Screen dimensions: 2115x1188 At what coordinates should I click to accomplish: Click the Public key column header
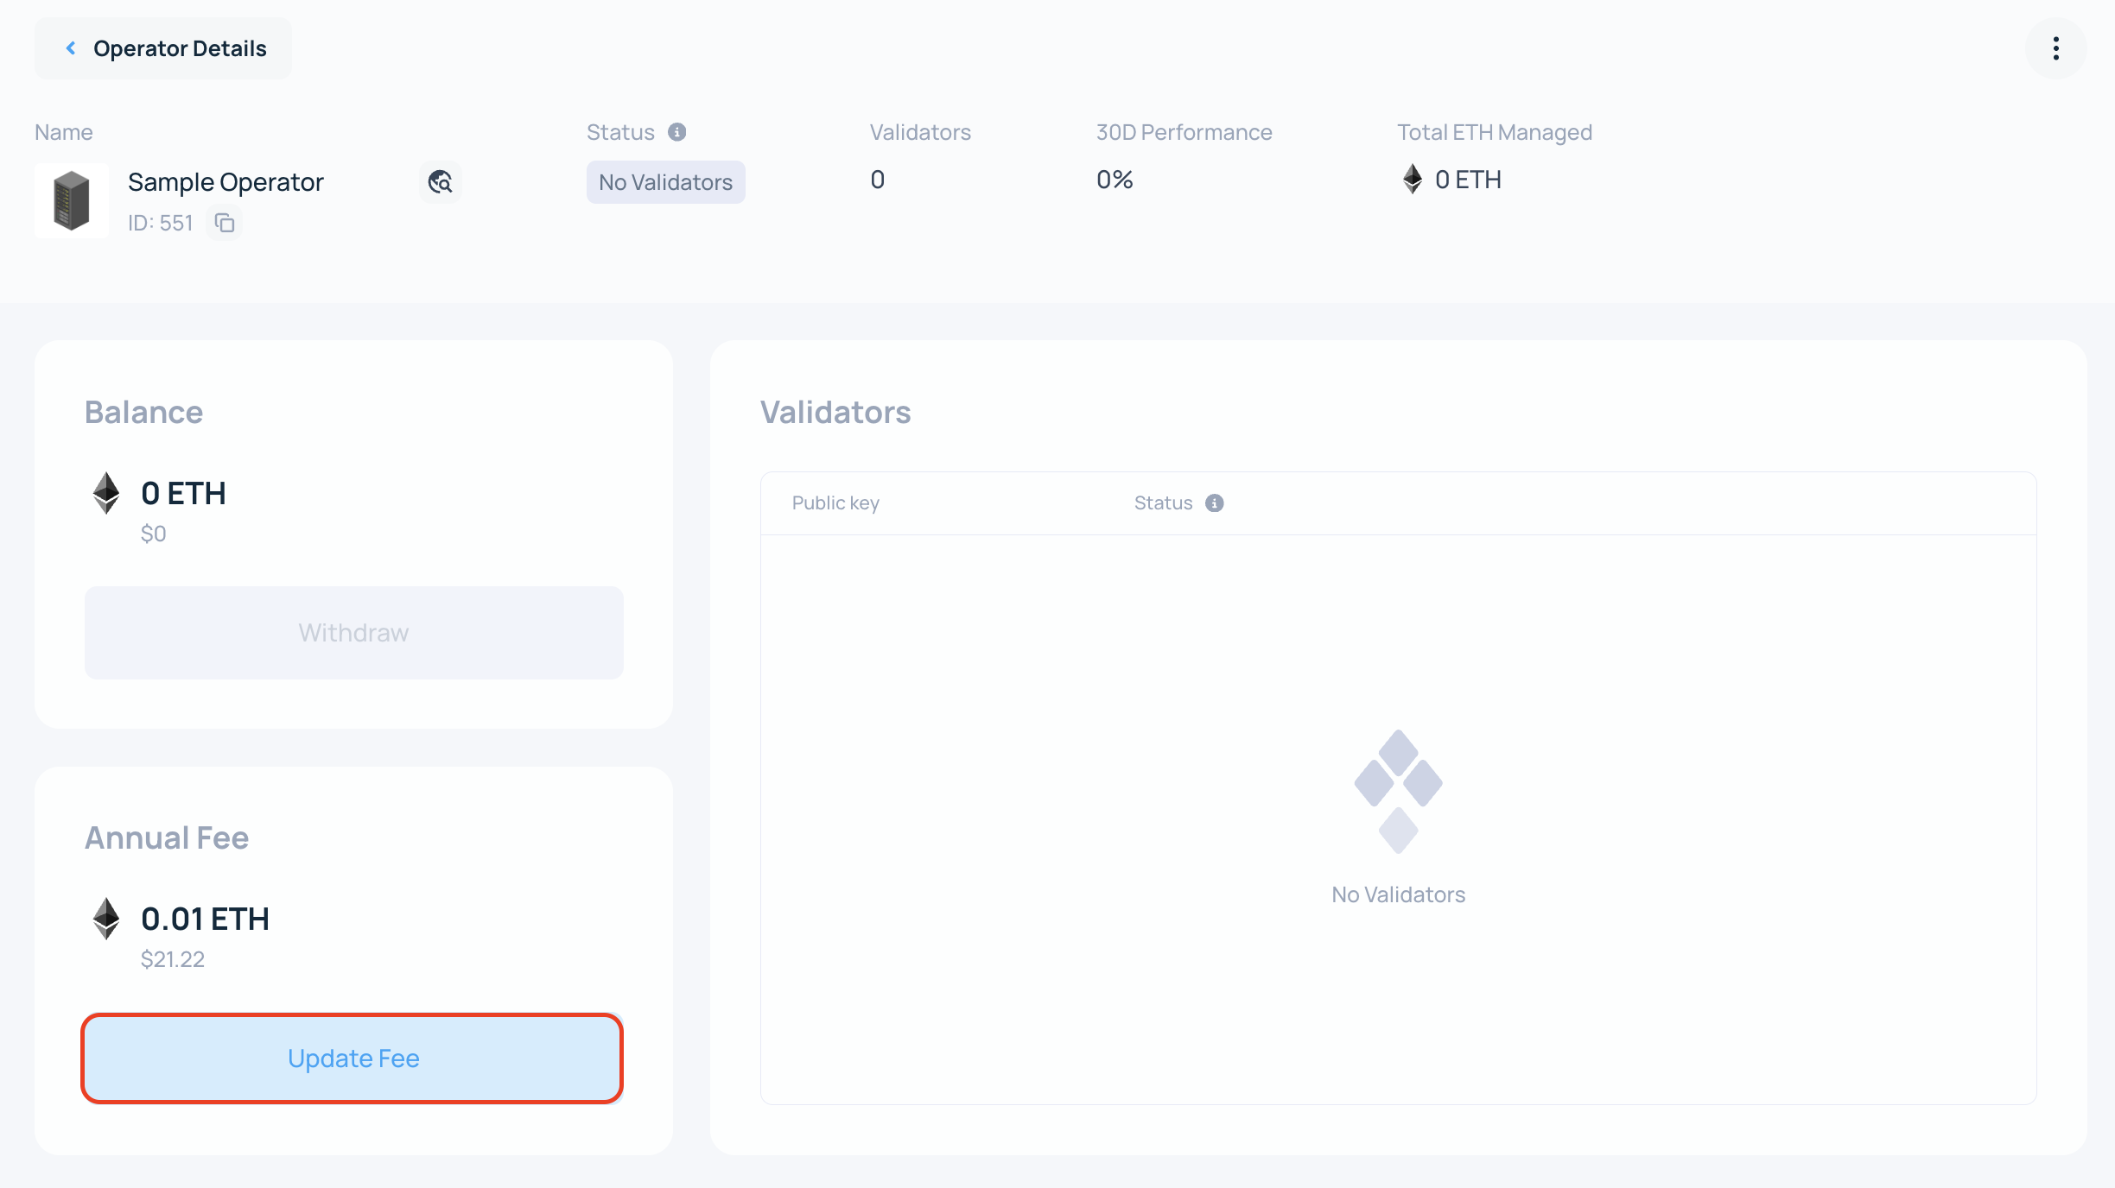coord(835,503)
